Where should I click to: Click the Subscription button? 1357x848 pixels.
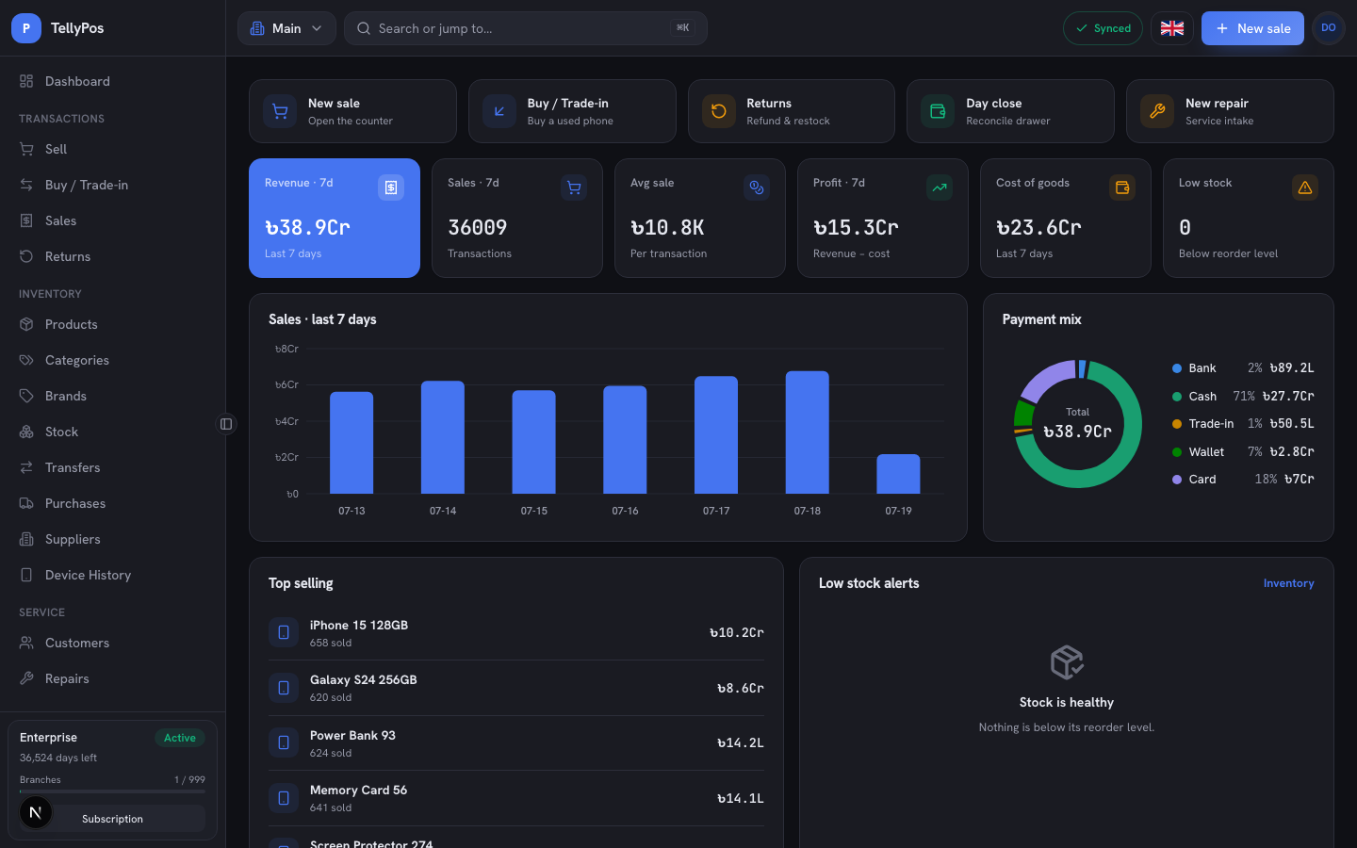click(x=112, y=819)
